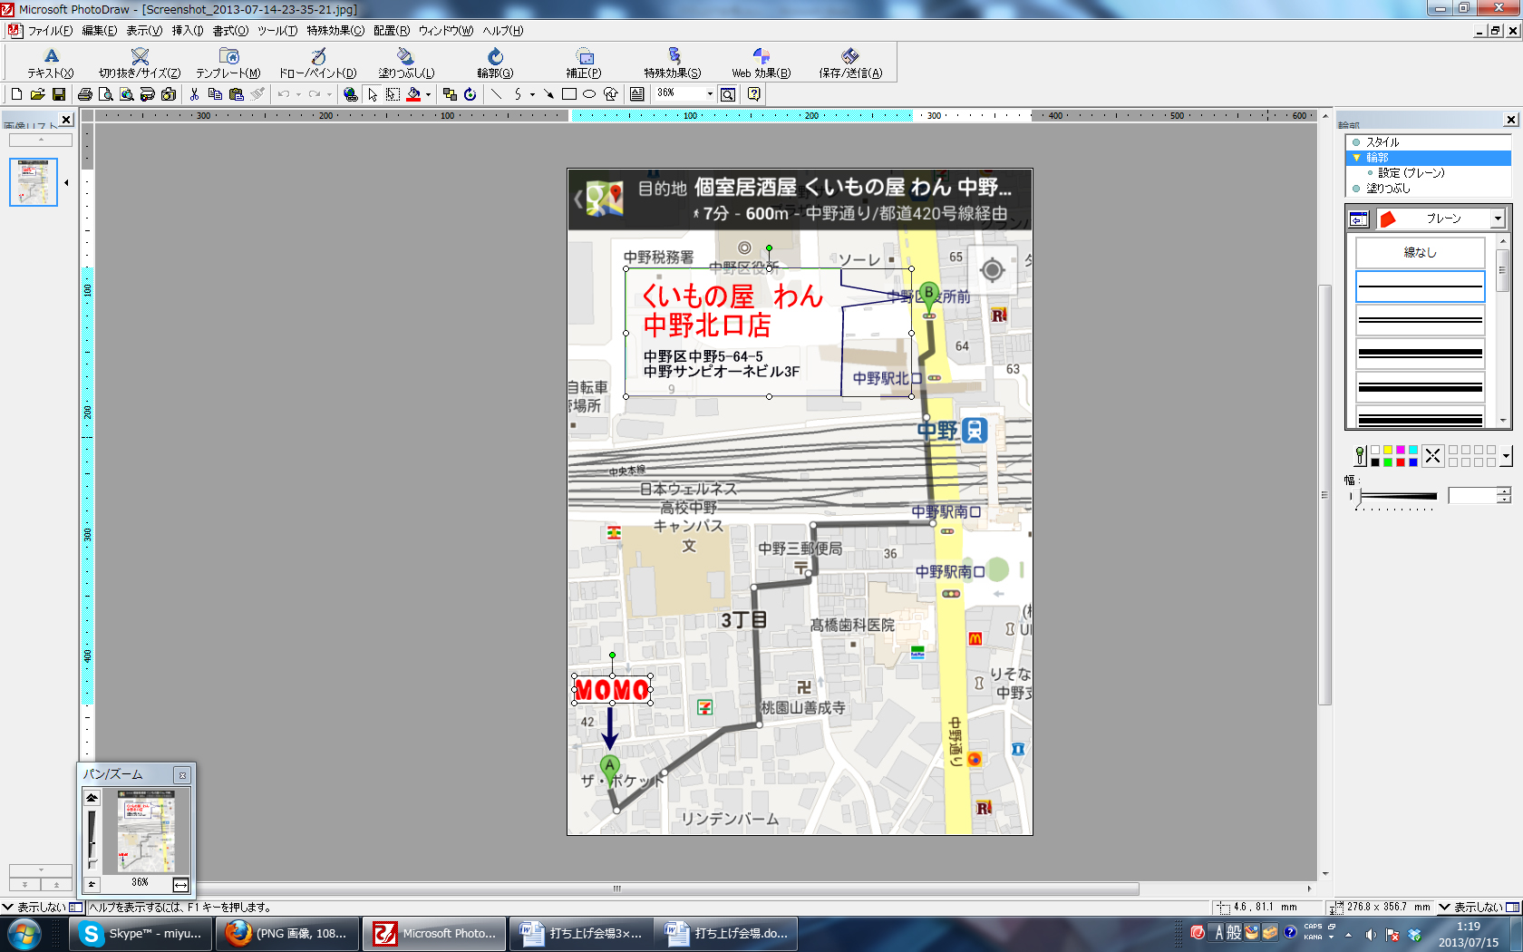1523x952 pixels.
Task: Choose the thin single line style
Action: (1420, 287)
